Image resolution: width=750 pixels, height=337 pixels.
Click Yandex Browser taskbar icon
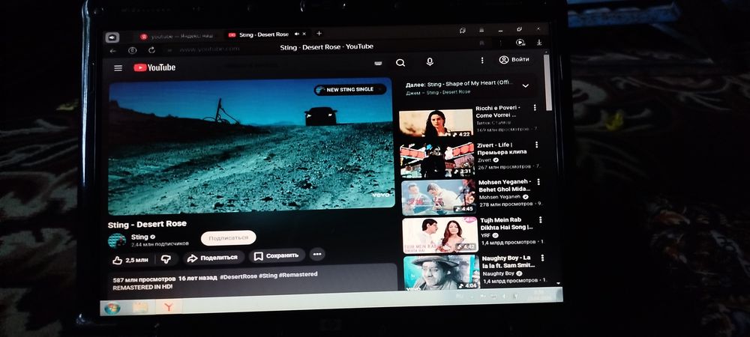coord(168,306)
